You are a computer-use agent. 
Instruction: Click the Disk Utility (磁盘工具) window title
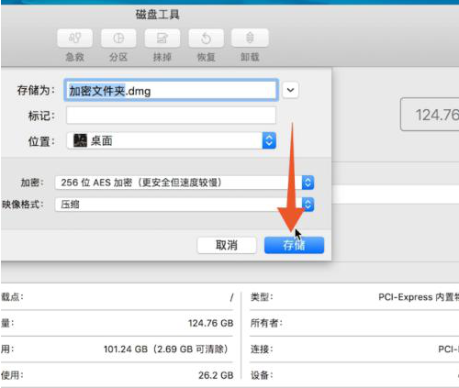point(157,15)
